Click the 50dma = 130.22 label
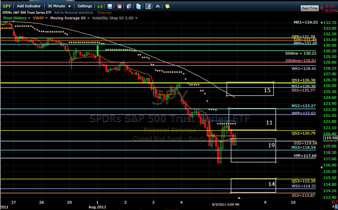 tap(301, 53)
